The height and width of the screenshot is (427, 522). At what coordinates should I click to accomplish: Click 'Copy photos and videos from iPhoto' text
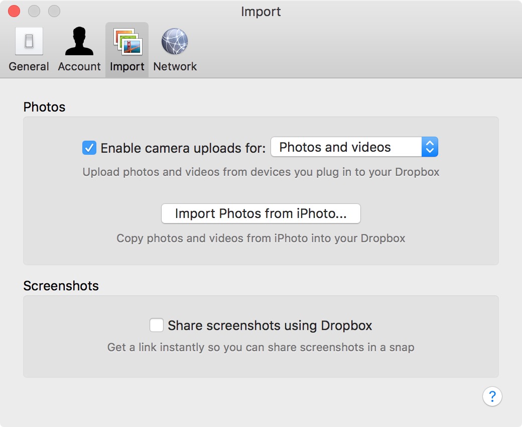[x=260, y=239]
